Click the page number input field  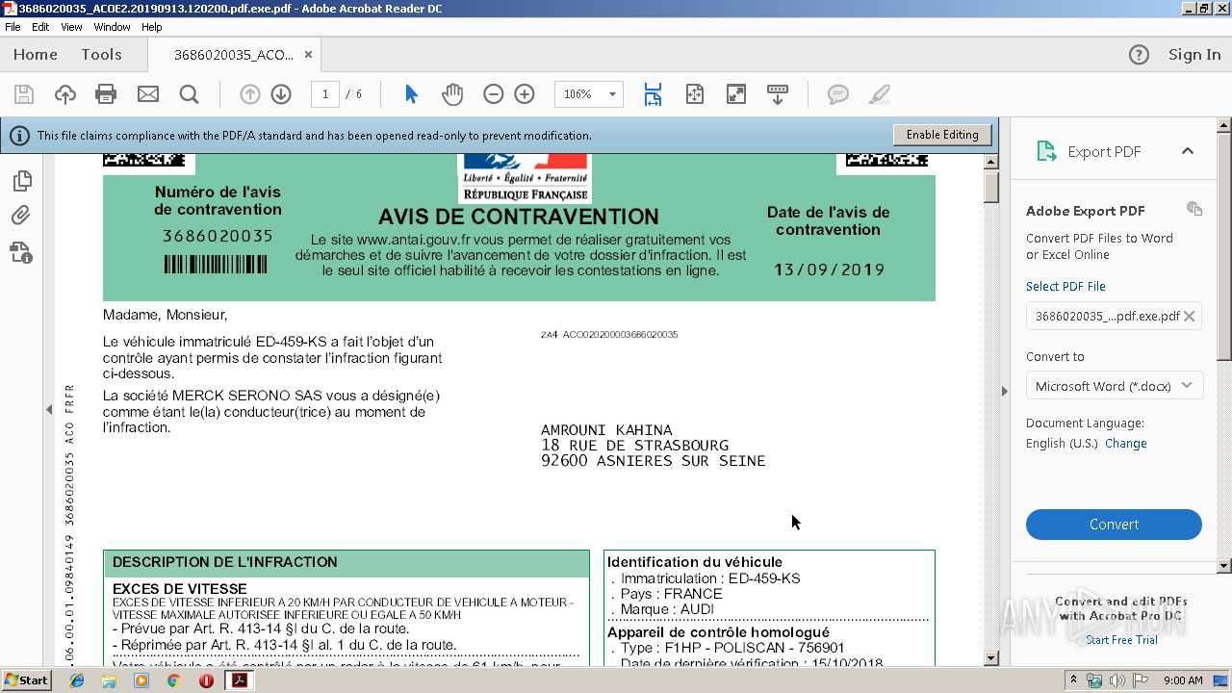point(325,94)
